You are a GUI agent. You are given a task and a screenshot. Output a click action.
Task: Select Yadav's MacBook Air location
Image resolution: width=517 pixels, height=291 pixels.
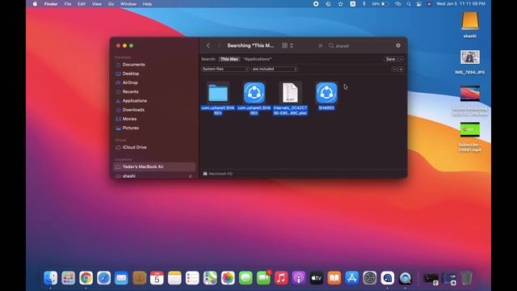[x=154, y=167]
